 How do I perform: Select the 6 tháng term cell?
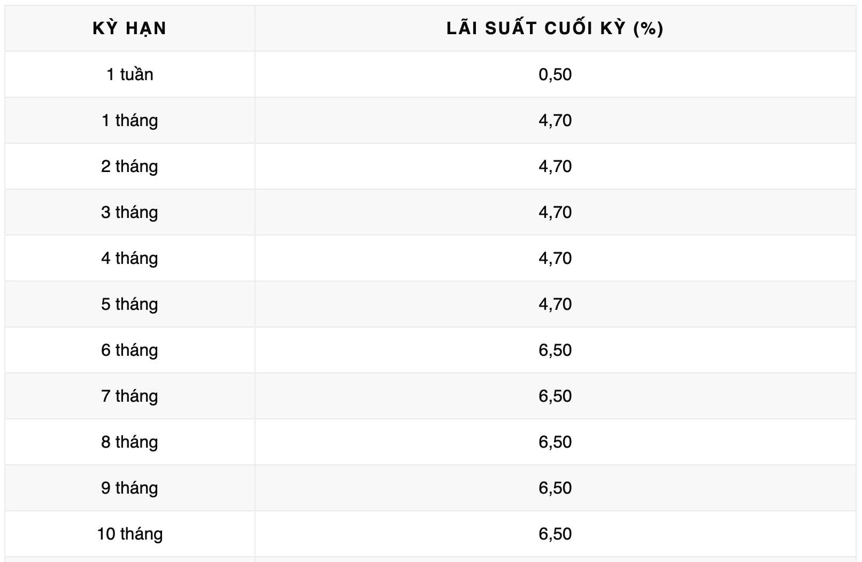coord(129,350)
